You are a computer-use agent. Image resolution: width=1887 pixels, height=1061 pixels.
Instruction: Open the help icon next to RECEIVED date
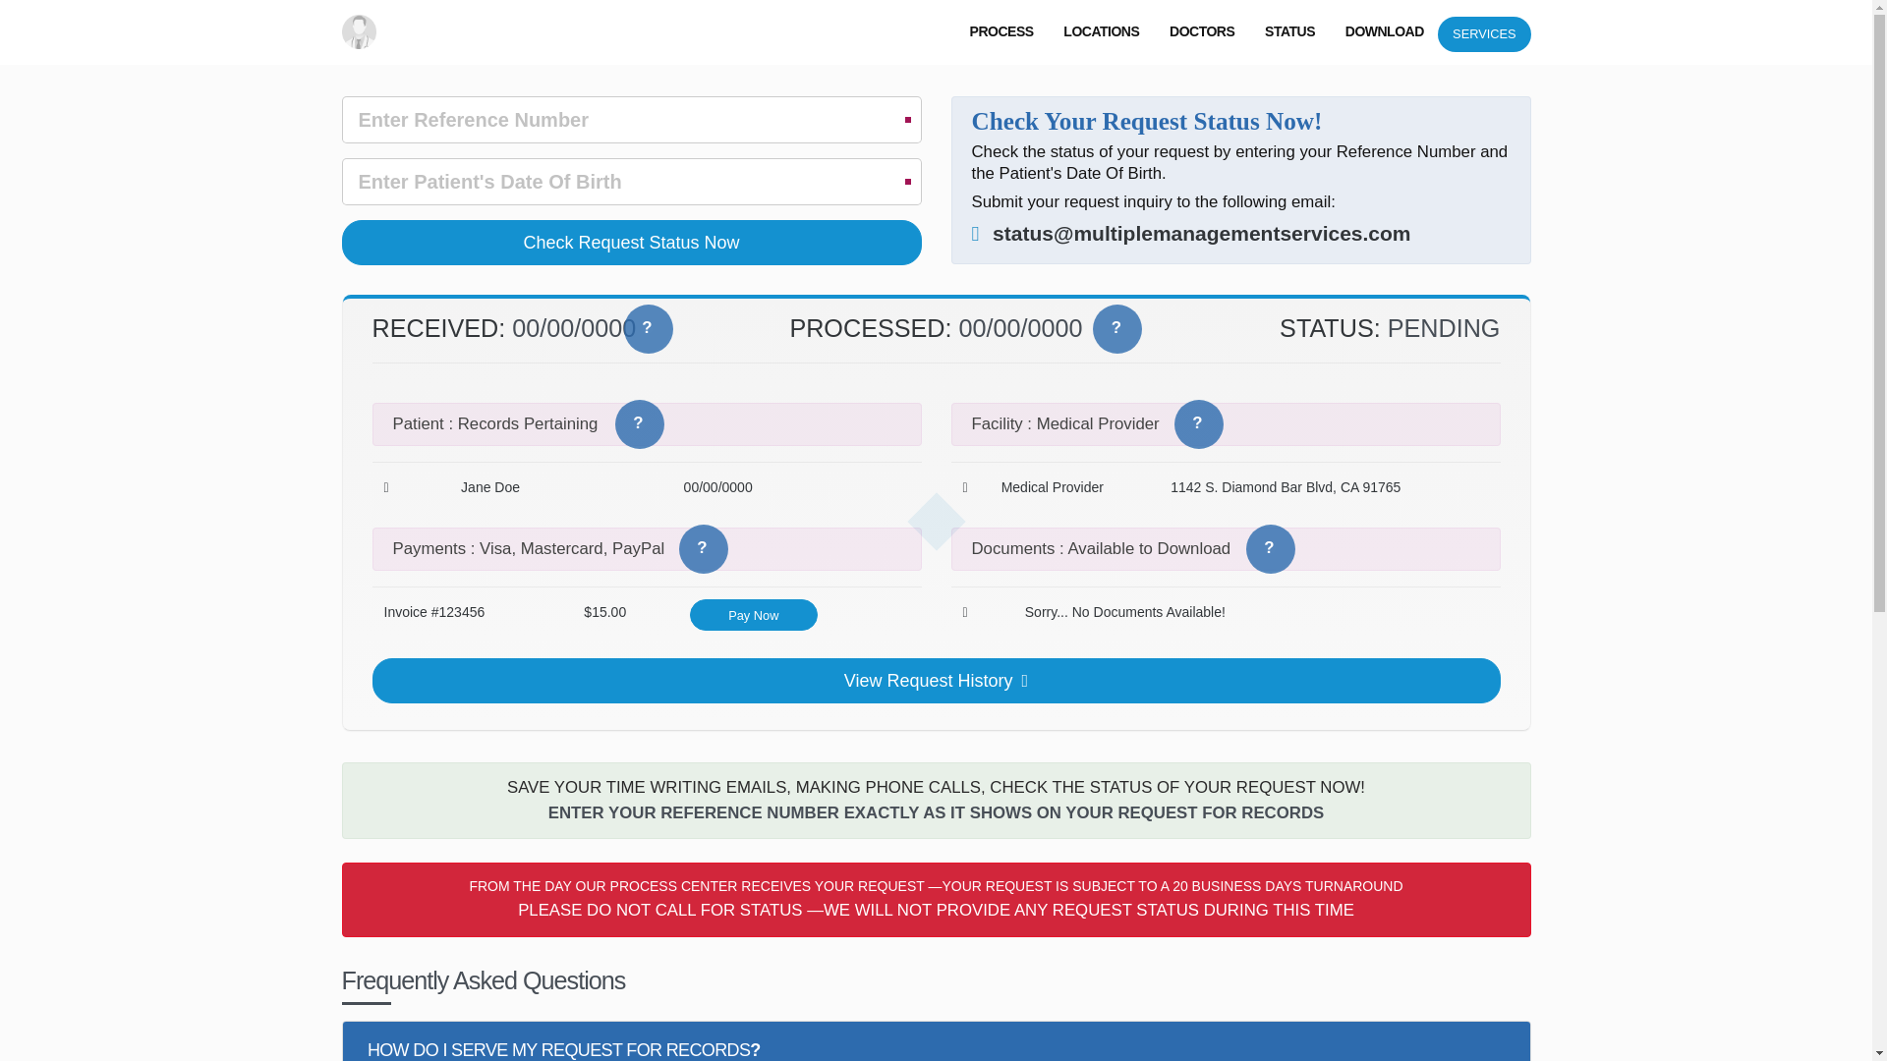tap(649, 329)
